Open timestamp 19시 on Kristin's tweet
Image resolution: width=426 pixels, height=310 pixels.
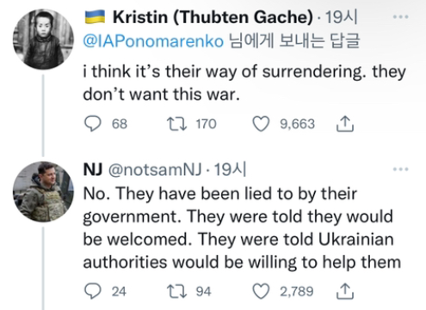pyautogui.click(x=341, y=17)
